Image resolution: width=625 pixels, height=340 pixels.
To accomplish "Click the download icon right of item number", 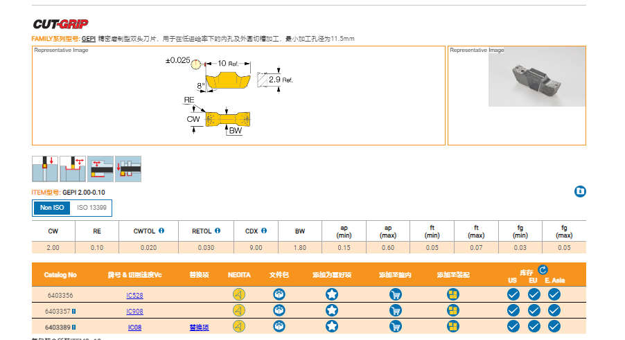I will point(580,191).
